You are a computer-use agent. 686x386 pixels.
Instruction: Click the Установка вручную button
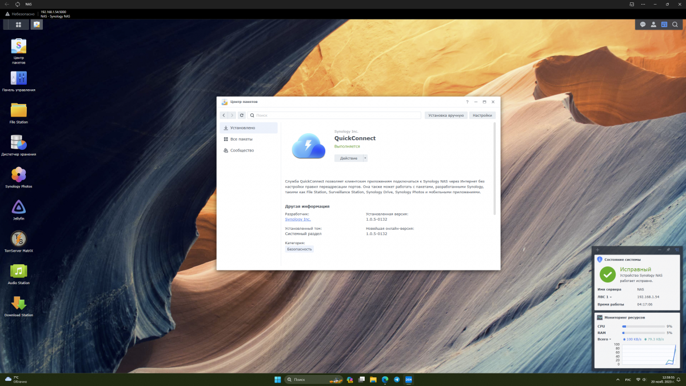tap(446, 115)
